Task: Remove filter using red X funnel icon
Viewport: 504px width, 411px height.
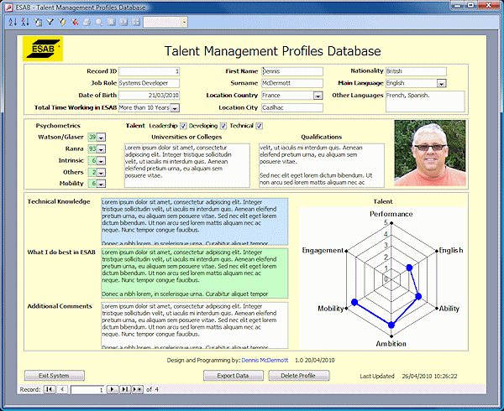Action: point(75,22)
